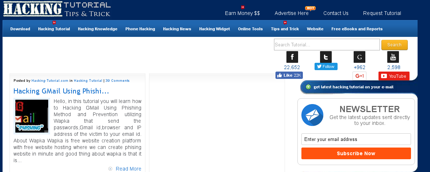Open Phone Hacking menu item
Viewport: 430px width, 172px height.
pyautogui.click(x=140, y=29)
